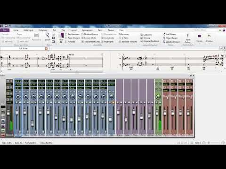226x169 pixels.
Task: Solo the green virtual instrument strip
Action: pos(156,102)
